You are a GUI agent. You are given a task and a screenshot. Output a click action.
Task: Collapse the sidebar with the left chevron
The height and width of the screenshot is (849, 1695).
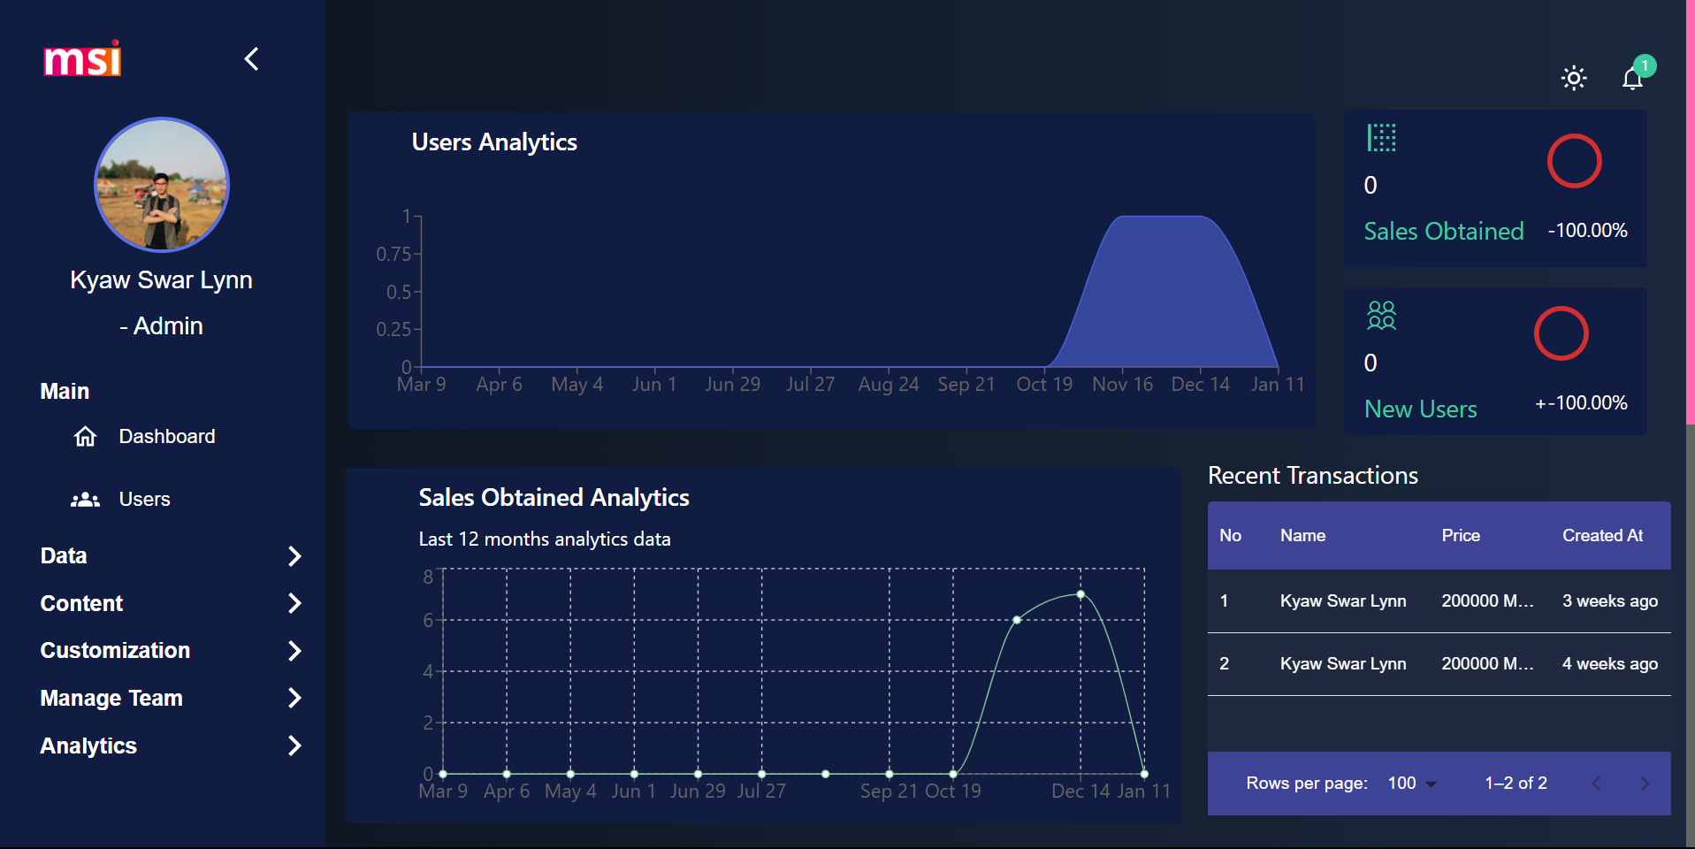[252, 59]
